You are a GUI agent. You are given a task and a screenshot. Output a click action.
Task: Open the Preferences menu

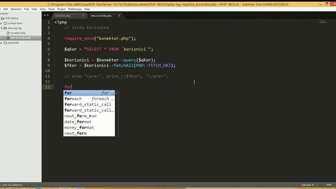75,9
